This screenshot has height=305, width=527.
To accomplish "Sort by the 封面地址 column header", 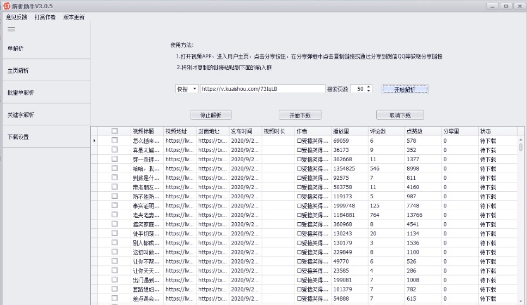I will point(213,131).
